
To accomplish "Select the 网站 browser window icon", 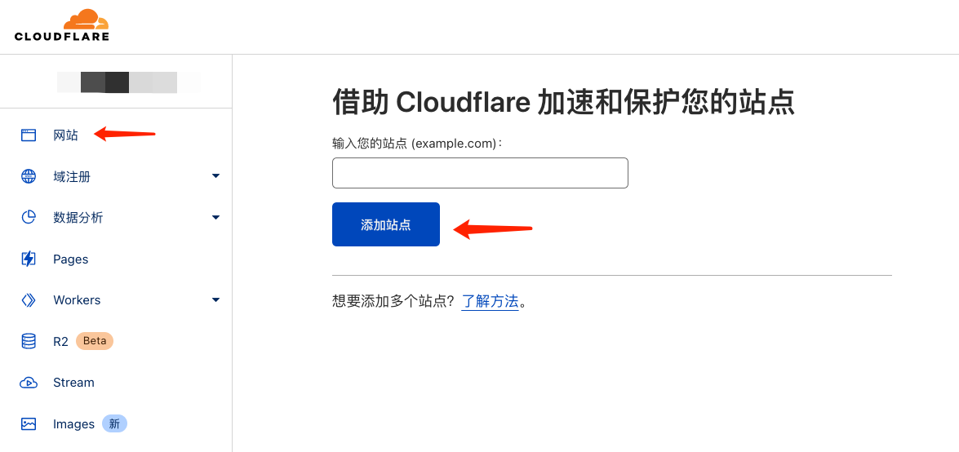I will coord(29,135).
